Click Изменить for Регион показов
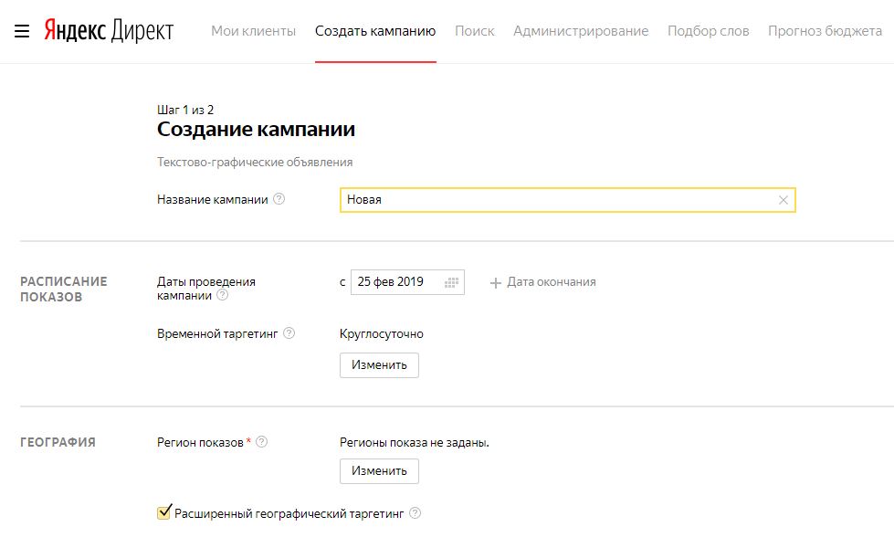This screenshot has width=894, height=548. point(379,471)
